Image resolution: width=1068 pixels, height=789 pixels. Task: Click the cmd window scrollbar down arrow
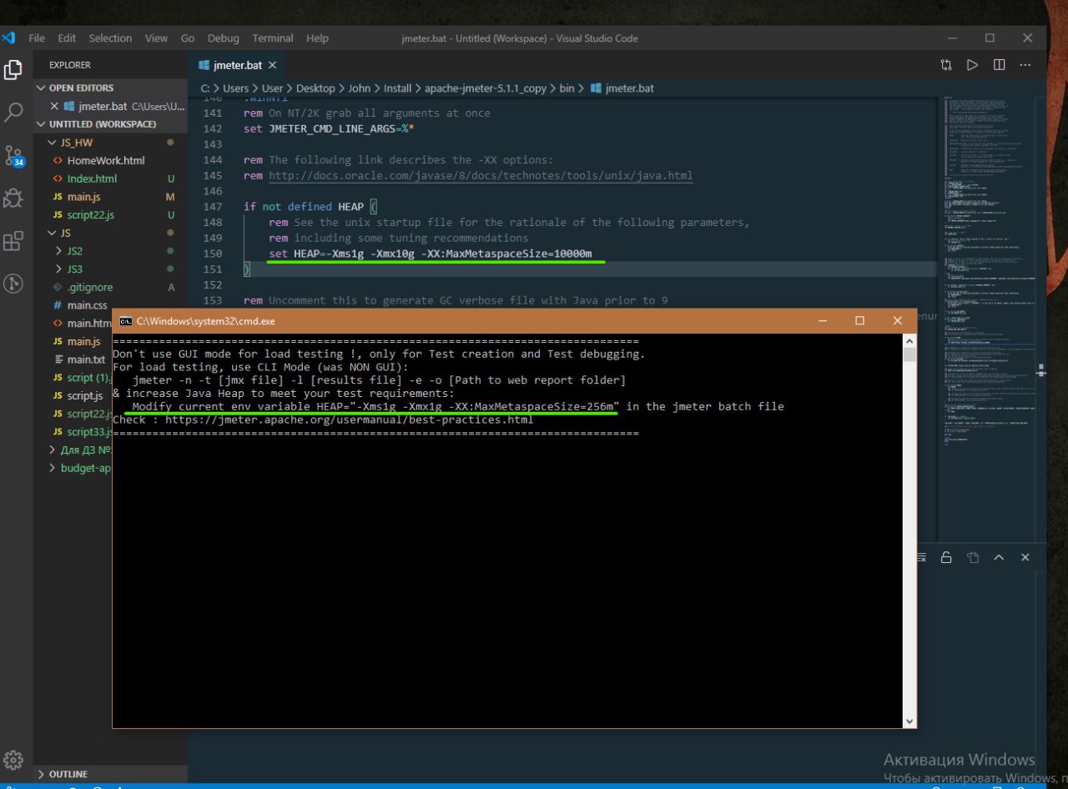pos(909,721)
